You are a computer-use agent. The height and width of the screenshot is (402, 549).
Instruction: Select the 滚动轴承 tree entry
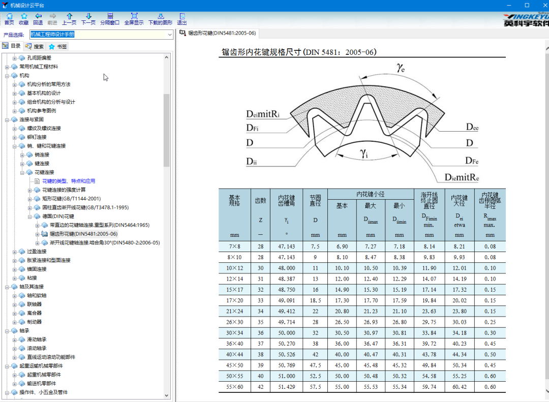point(37,348)
